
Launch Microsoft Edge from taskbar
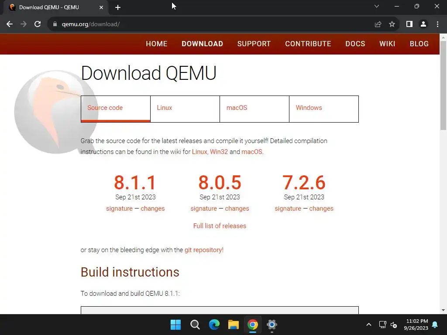click(x=214, y=325)
